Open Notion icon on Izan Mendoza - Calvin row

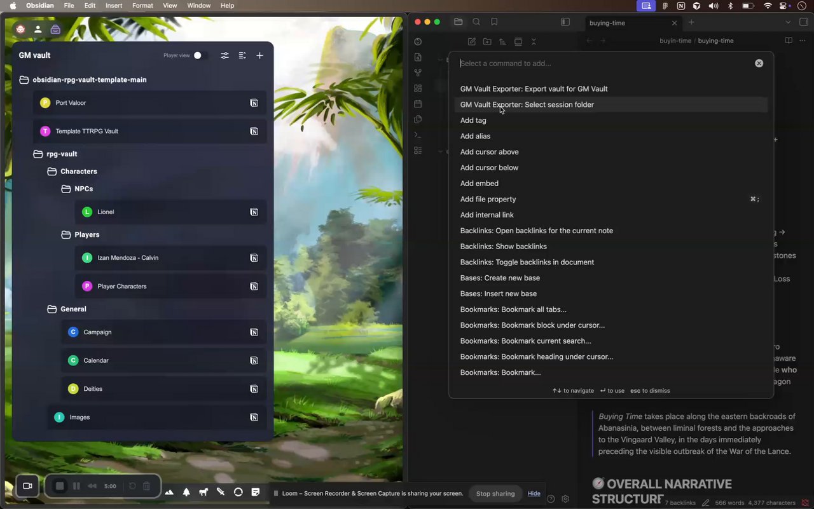[254, 258]
